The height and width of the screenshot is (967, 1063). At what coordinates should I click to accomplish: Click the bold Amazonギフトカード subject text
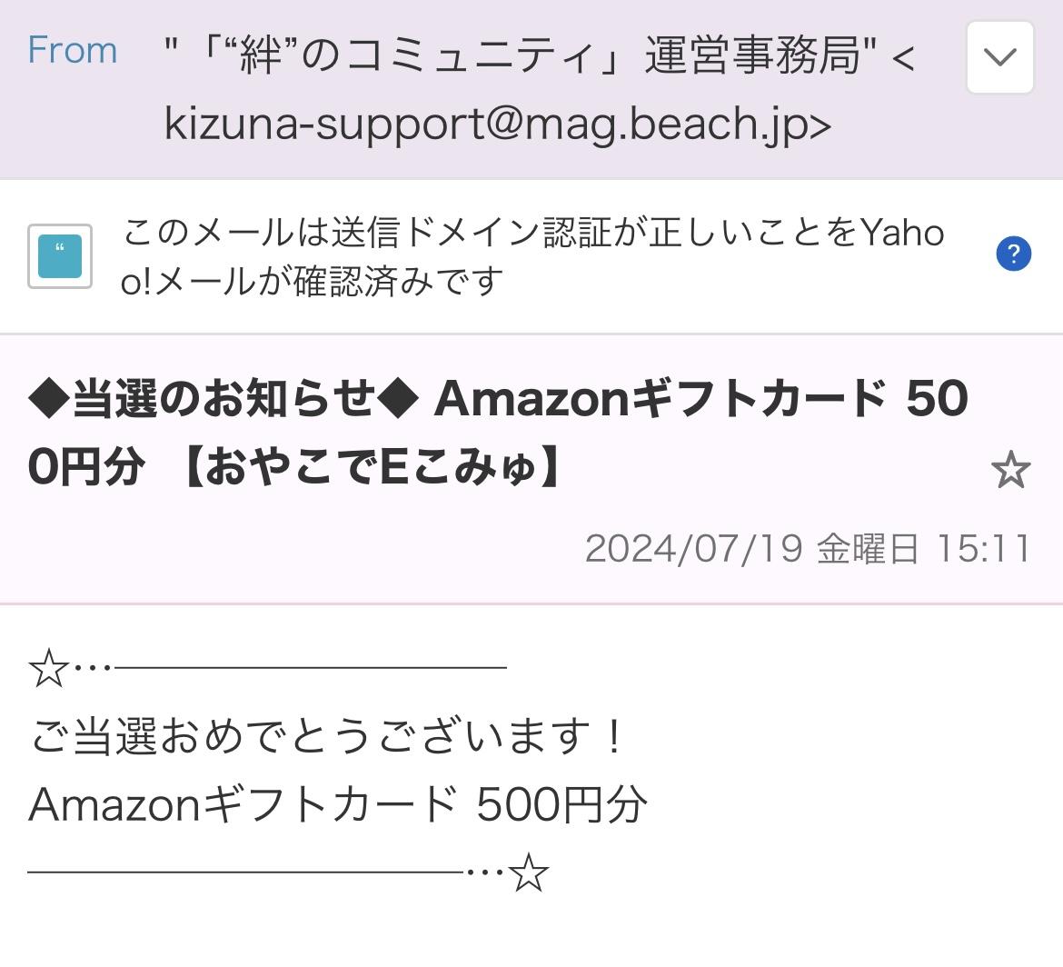(659, 398)
